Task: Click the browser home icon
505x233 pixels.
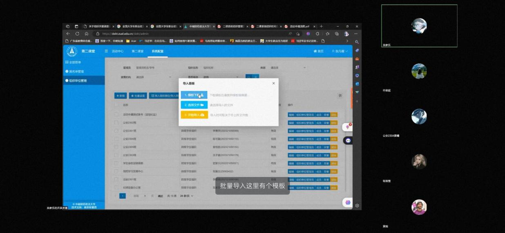Action: tap(86, 34)
